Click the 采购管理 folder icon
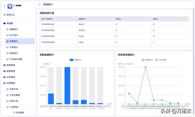 (5, 83)
